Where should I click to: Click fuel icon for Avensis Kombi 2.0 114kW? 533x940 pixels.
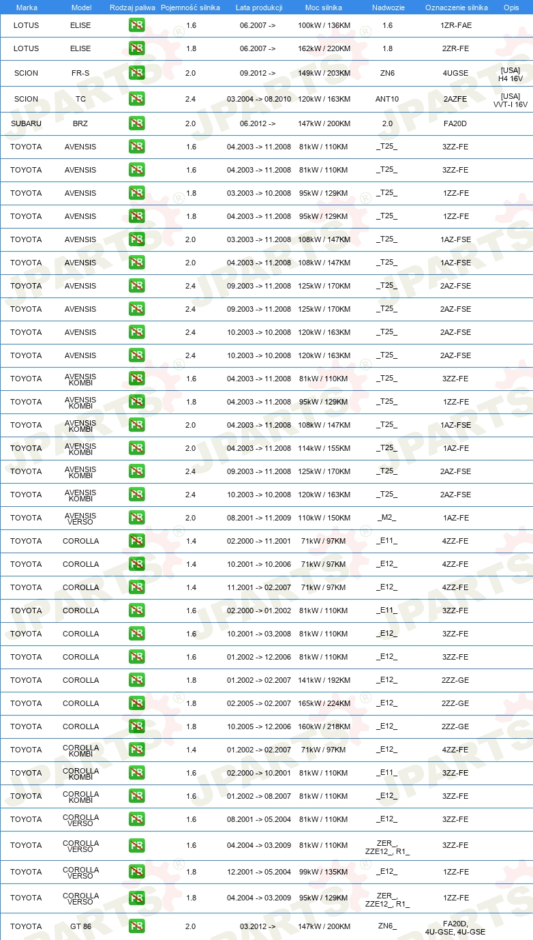coord(136,448)
